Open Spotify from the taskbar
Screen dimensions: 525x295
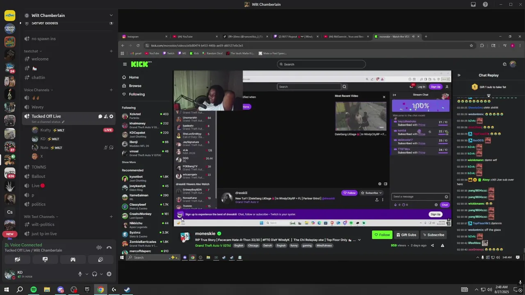(34, 290)
